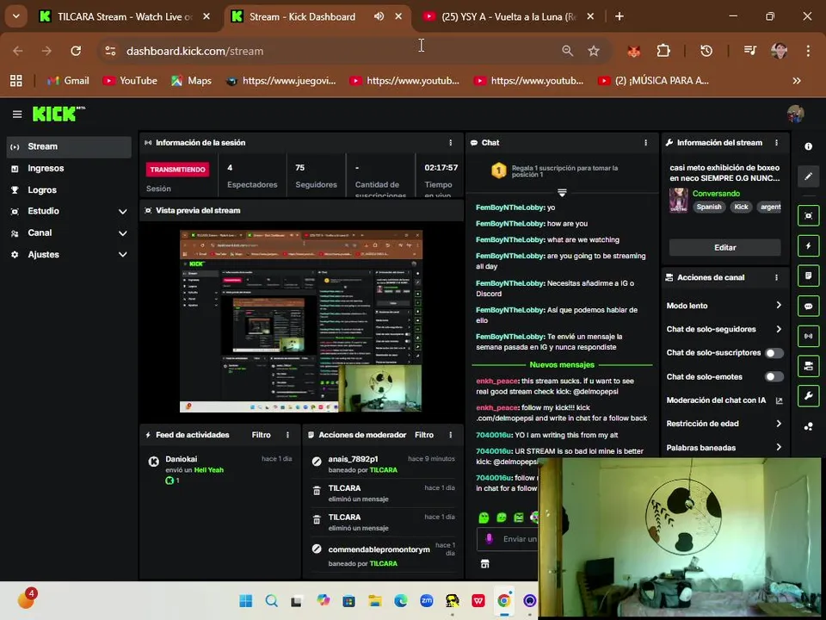Open Información del stream options menu
Viewport: 826px width, 620px height.
point(776,143)
